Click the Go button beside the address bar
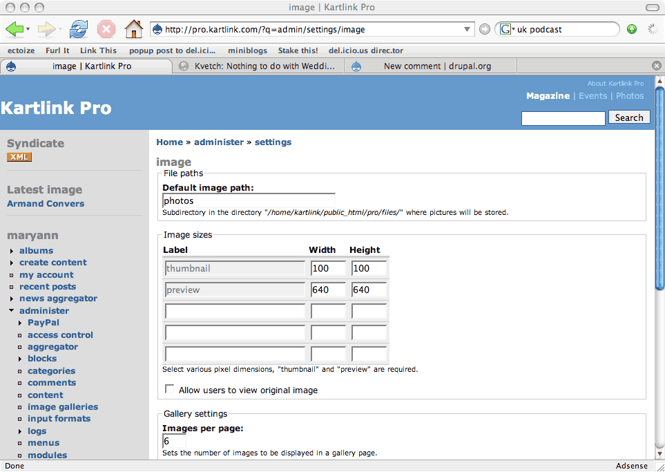Screen dimensions: 665x472 (483, 29)
